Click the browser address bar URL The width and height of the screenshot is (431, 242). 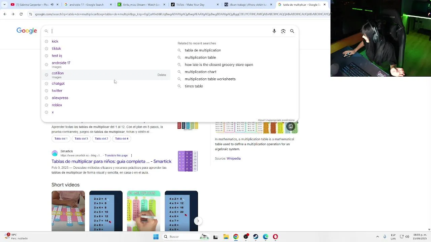[x=182, y=14]
